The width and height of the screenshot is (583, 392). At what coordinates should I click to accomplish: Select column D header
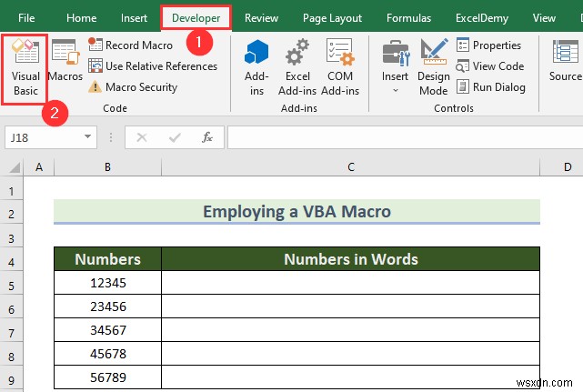[x=561, y=167]
